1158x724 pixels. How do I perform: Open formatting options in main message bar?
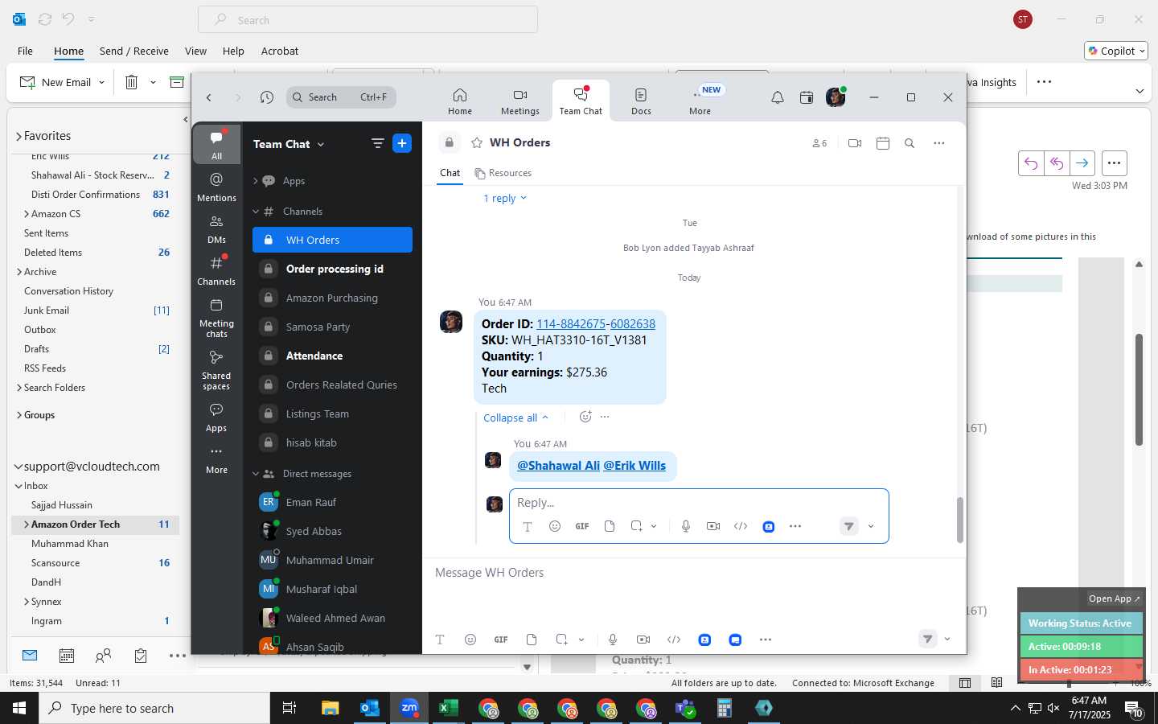(x=440, y=640)
